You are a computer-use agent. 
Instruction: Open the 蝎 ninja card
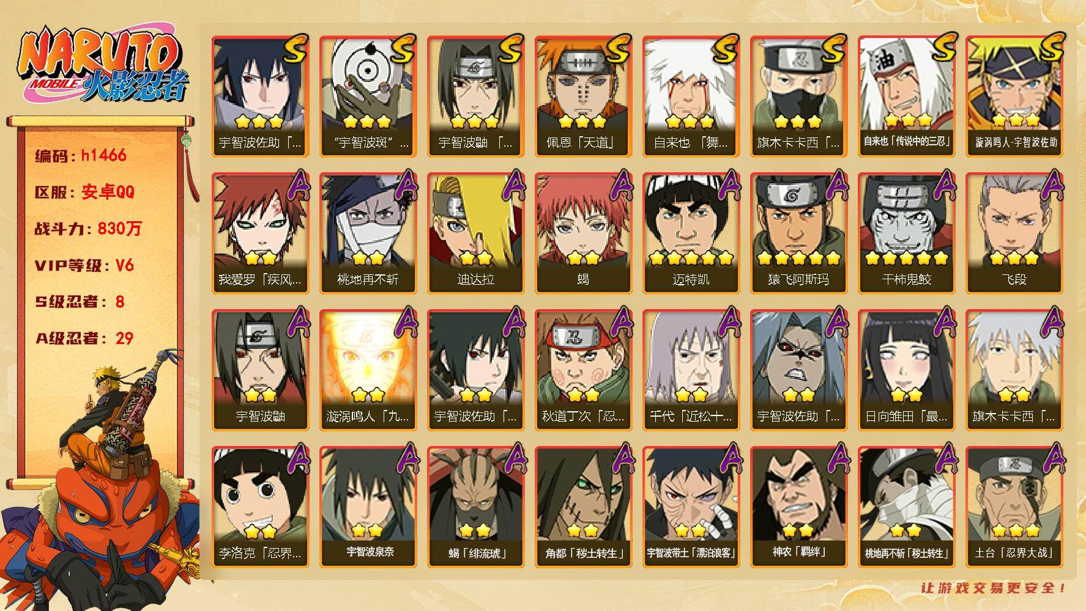click(x=583, y=233)
